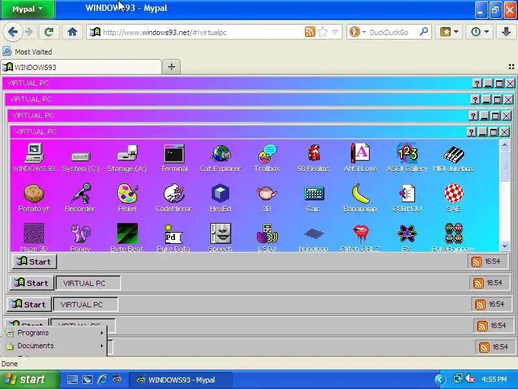Open the System (C:) drive icon

point(80,161)
